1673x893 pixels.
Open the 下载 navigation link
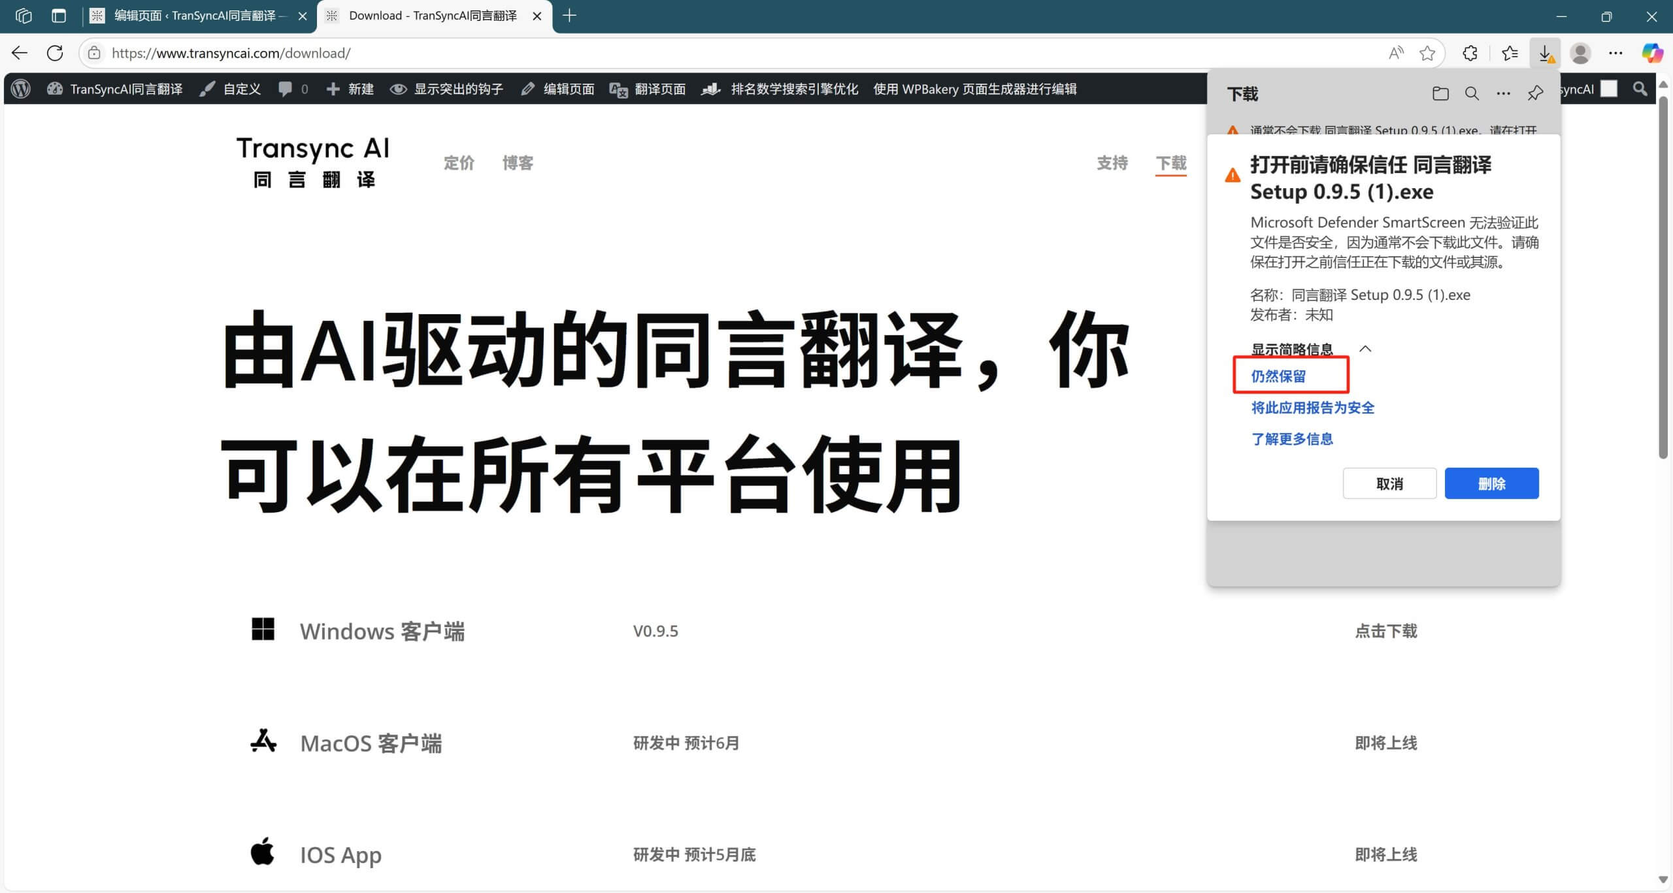(x=1171, y=163)
